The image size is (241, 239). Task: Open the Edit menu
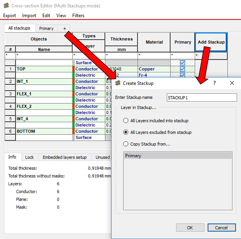click(46, 15)
